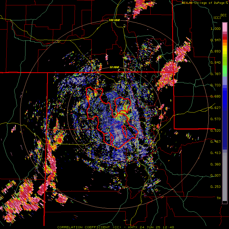Click the 0.413 scale value

(x=216, y=153)
